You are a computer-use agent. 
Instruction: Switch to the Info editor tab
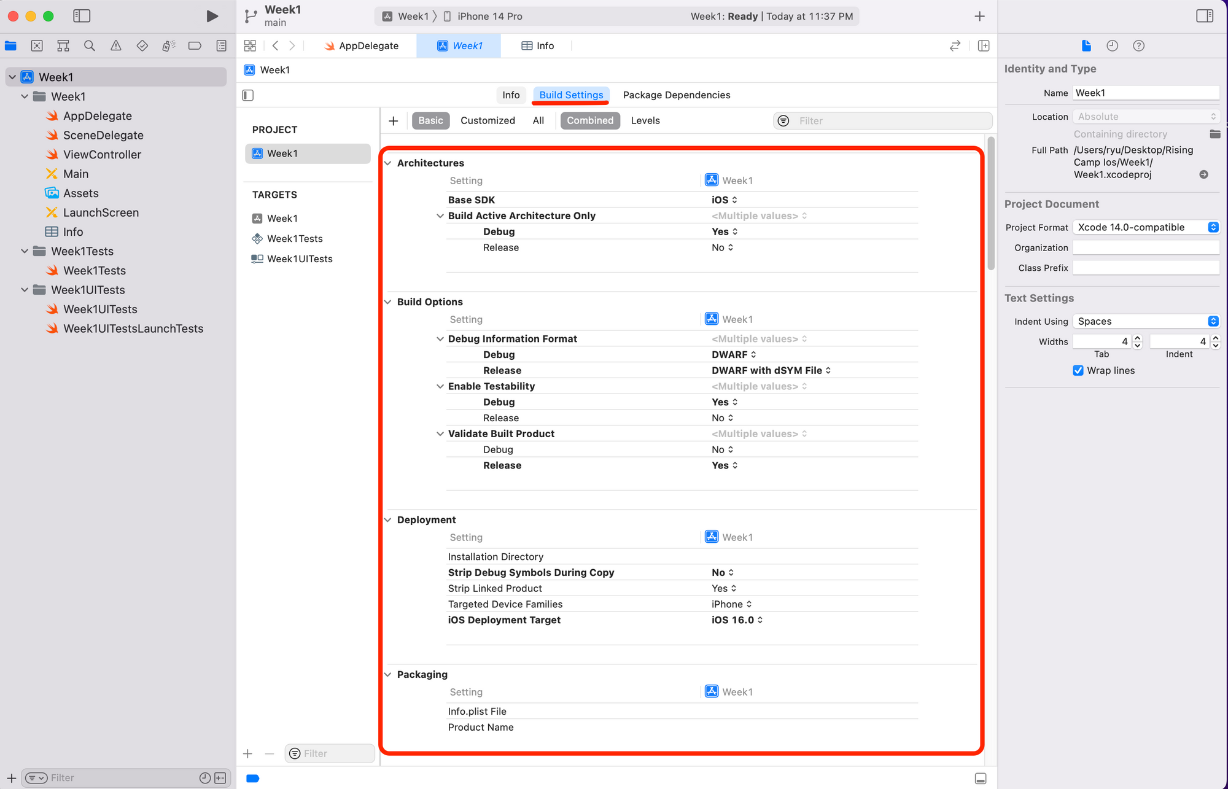coord(537,45)
